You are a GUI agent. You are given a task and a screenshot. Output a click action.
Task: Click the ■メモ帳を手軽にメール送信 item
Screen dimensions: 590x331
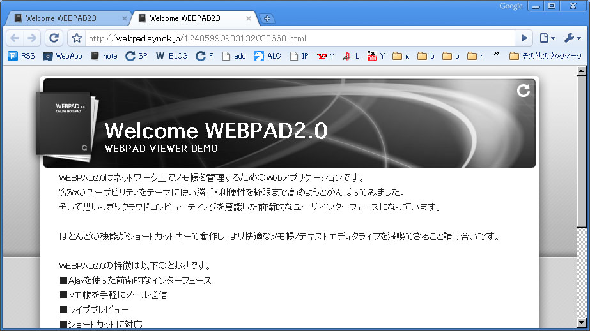pyautogui.click(x=113, y=295)
